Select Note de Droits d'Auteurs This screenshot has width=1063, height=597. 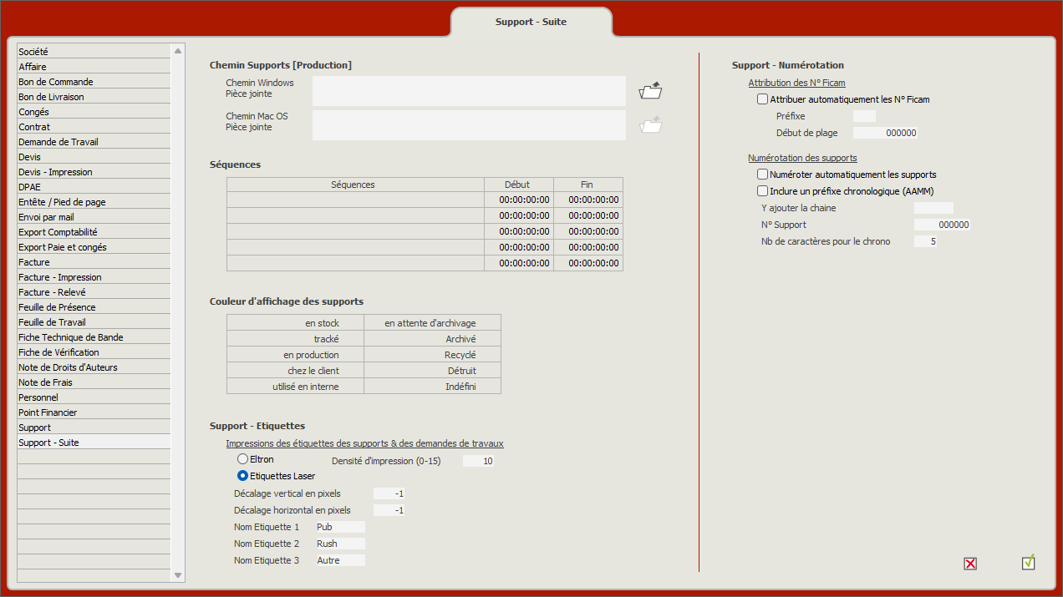[94, 367]
